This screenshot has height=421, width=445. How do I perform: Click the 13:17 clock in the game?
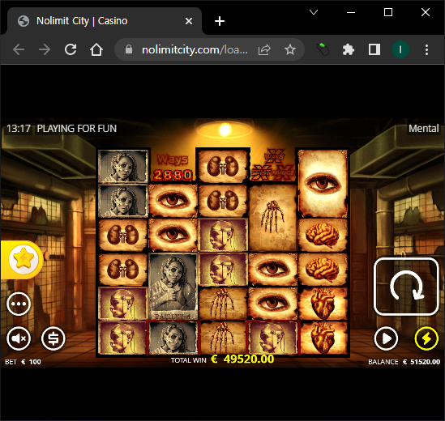click(19, 129)
